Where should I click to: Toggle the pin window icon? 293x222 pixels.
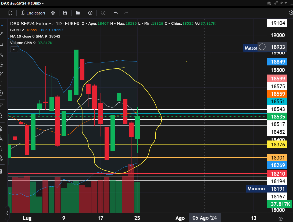click(281, 3)
